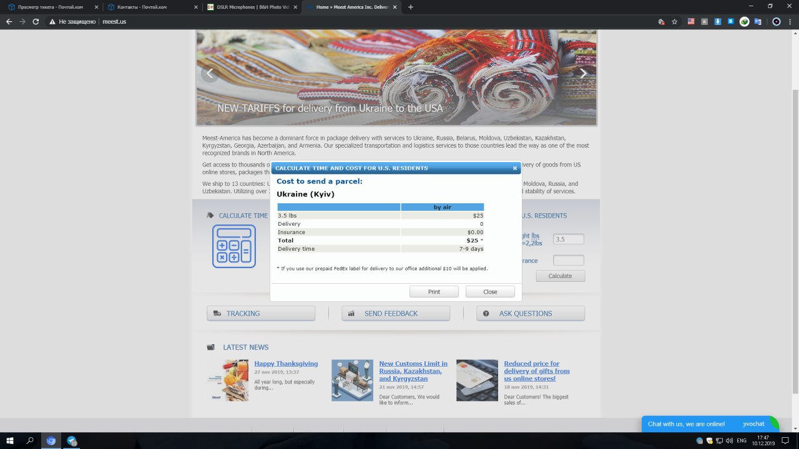Show previous slide in banner carousel

pyautogui.click(x=210, y=73)
